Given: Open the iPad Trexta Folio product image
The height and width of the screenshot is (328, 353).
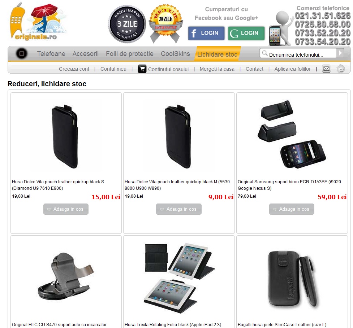Looking at the screenshot, I should [179, 278].
